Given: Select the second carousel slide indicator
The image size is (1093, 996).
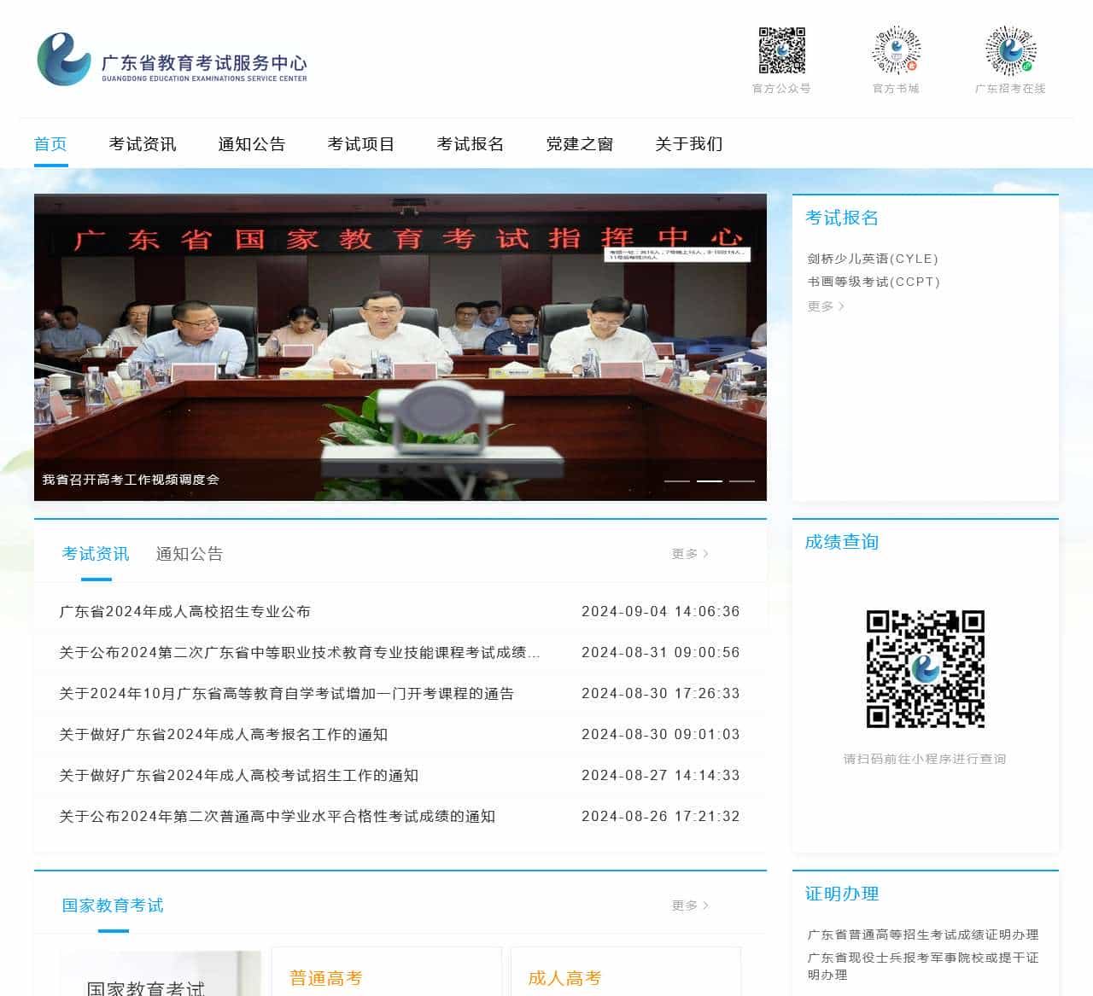Looking at the screenshot, I should click(x=710, y=481).
